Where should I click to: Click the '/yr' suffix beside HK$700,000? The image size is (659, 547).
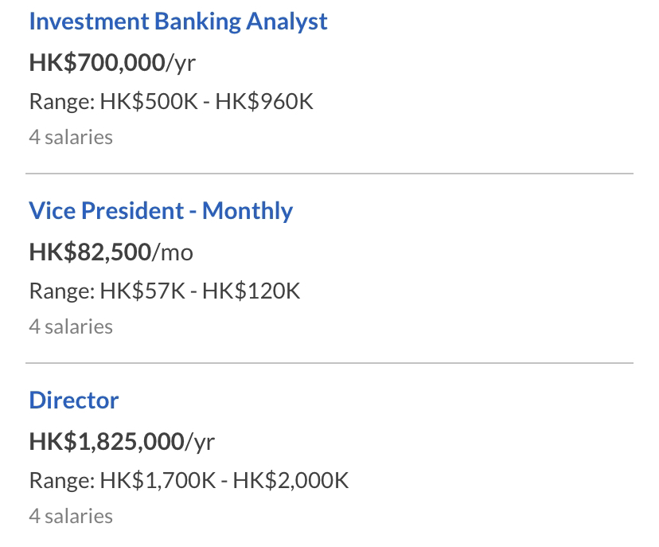click(x=181, y=64)
